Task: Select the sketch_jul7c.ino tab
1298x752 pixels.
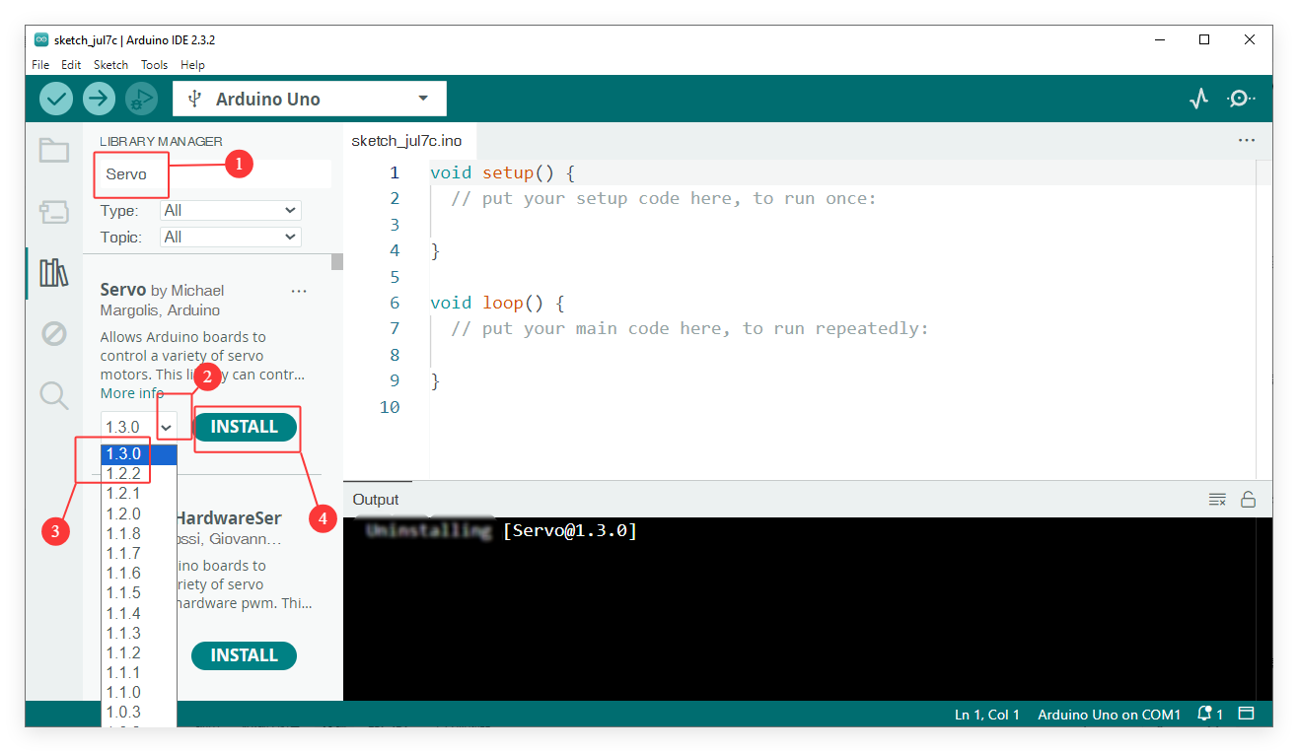Action: click(406, 141)
